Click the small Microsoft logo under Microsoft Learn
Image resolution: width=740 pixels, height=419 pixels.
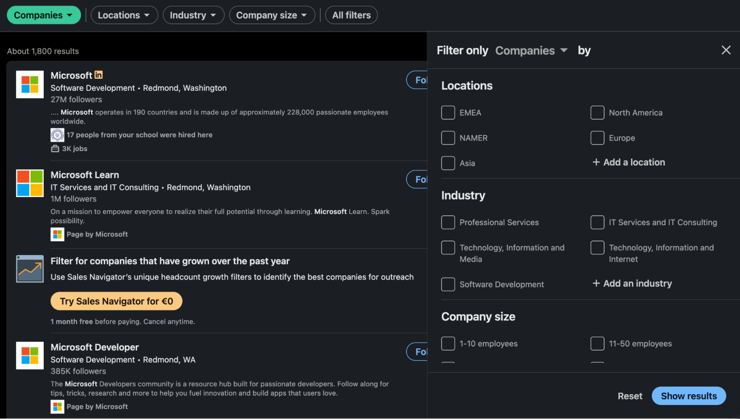coord(57,234)
